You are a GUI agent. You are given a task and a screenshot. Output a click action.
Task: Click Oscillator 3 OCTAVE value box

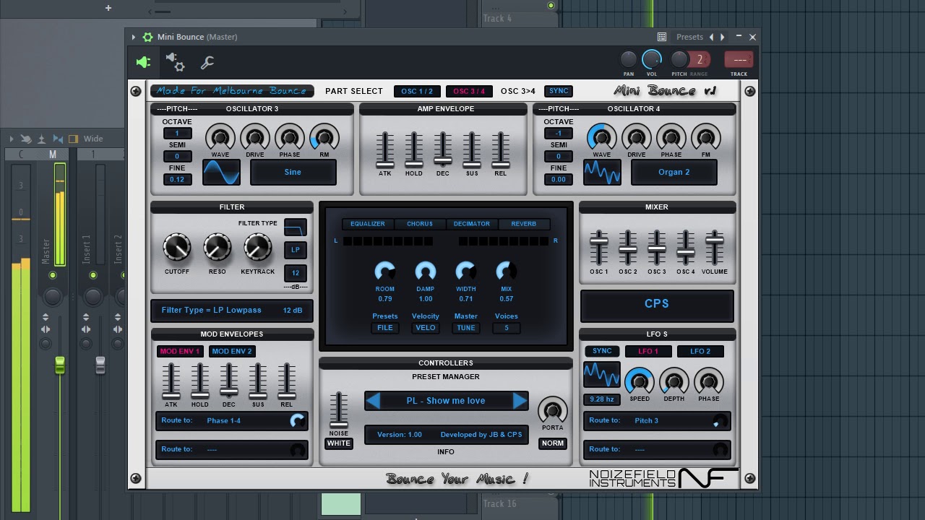click(177, 133)
